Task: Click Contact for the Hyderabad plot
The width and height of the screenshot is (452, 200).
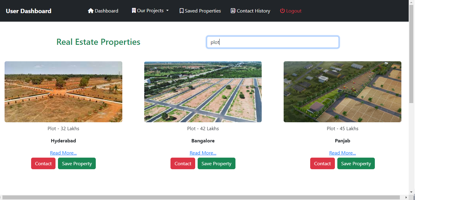Action: (x=43, y=163)
